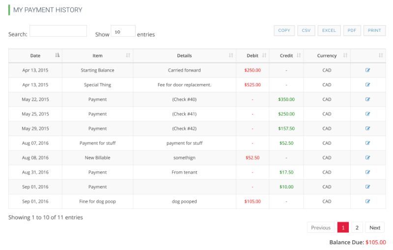
Task: Edit the From tenant payment entry
Action: [x=367, y=172]
